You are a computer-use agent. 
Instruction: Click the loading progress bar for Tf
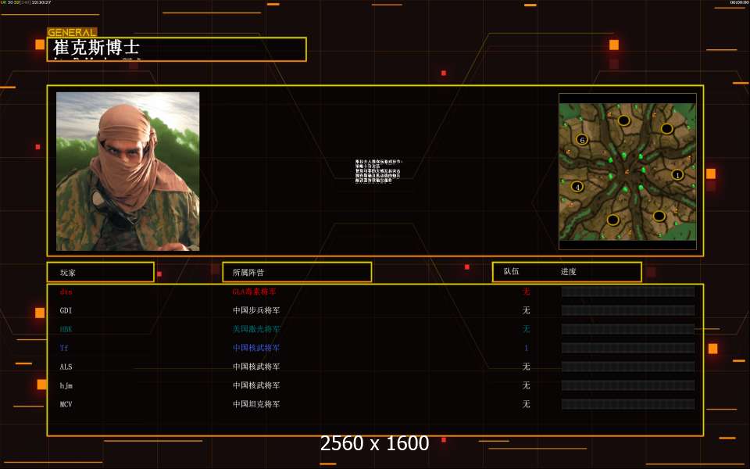(x=628, y=348)
